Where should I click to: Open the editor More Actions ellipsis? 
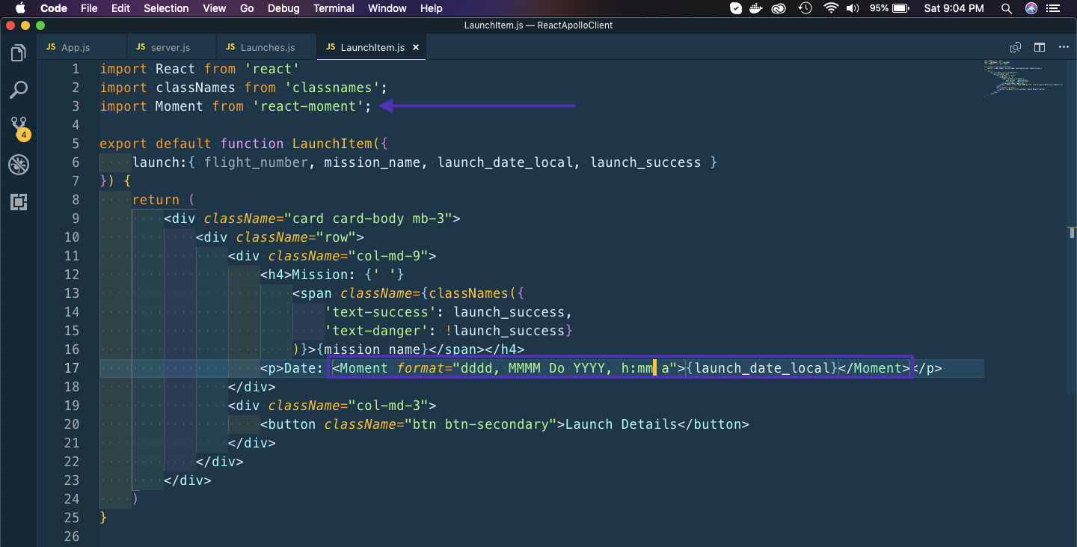pos(1064,47)
